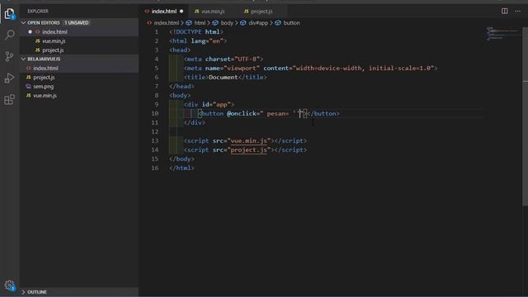Switch to the project.js editor tab
Screen dimensions: 528x297
pos(262,11)
